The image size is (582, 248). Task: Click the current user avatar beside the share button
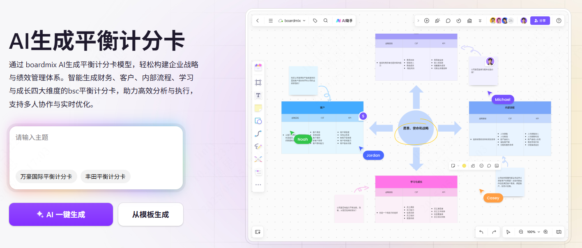tap(524, 20)
